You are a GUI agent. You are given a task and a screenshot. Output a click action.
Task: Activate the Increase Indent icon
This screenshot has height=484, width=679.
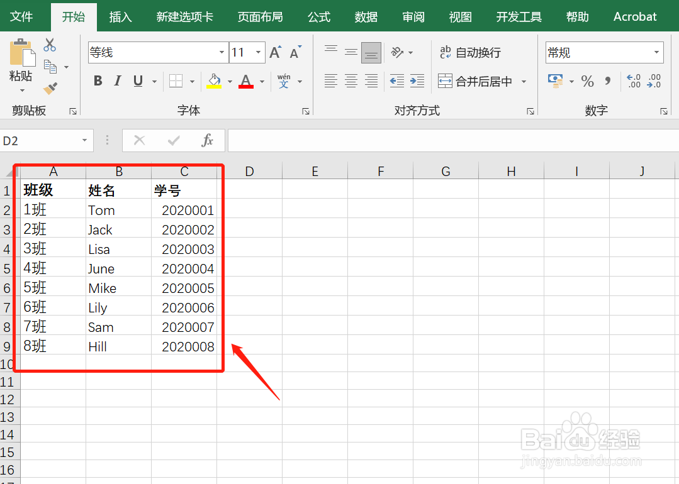417,81
